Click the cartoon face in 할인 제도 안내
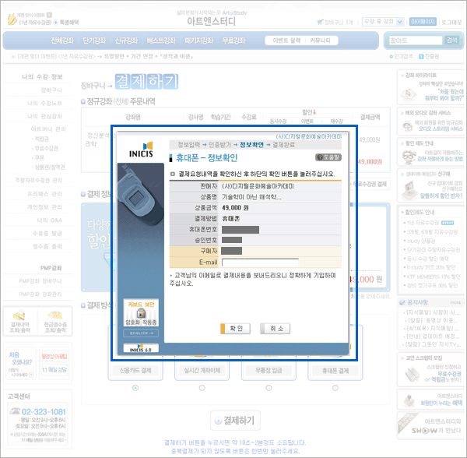467x458 pixels. pyautogui.click(x=409, y=157)
